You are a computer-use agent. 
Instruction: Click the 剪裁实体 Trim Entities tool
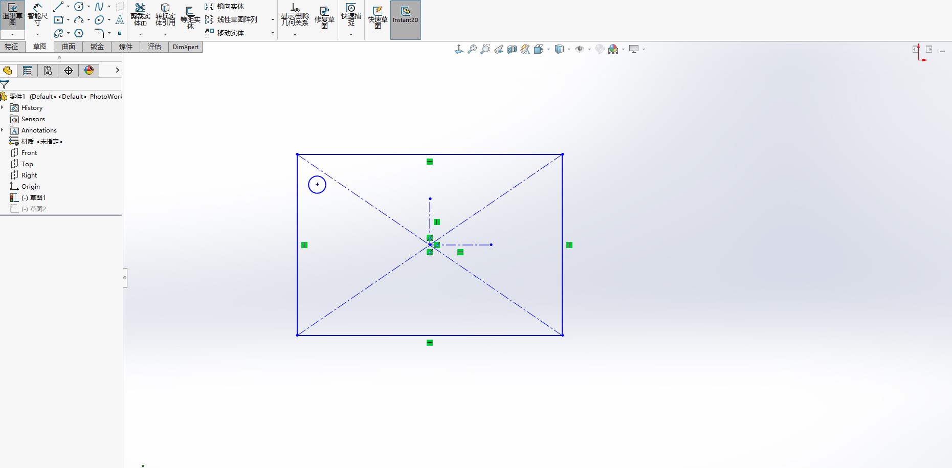pos(140,15)
